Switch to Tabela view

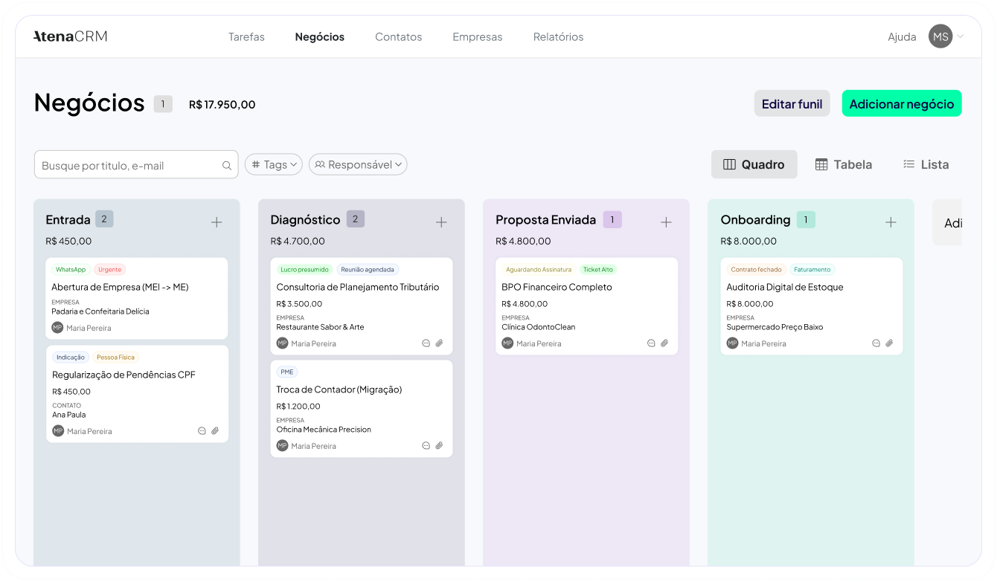(843, 164)
